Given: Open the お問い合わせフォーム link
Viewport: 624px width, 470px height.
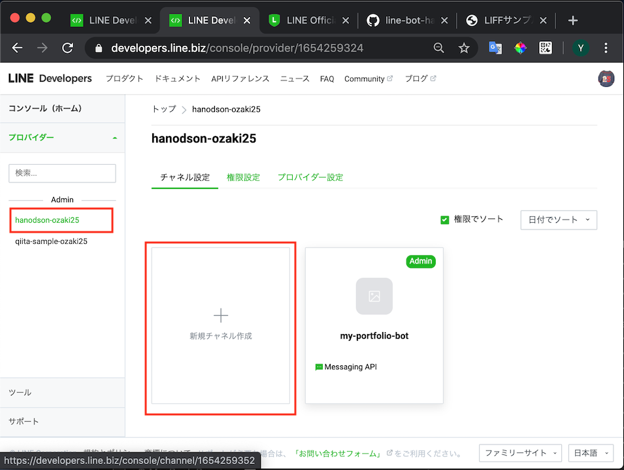Looking at the screenshot, I should pyautogui.click(x=338, y=453).
